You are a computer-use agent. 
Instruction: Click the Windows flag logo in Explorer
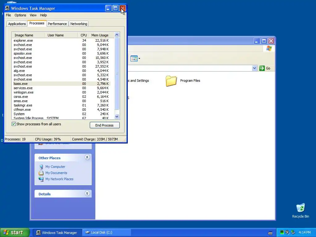click(x=269, y=48)
